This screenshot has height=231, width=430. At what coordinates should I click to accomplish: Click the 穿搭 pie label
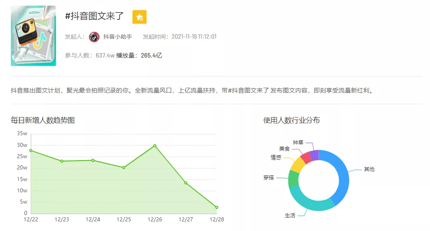(269, 178)
